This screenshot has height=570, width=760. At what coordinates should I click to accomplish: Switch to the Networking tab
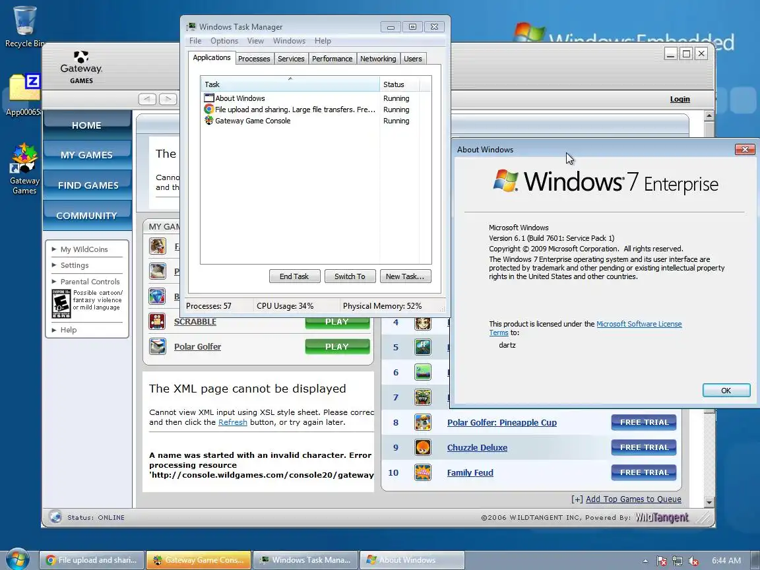pos(378,59)
